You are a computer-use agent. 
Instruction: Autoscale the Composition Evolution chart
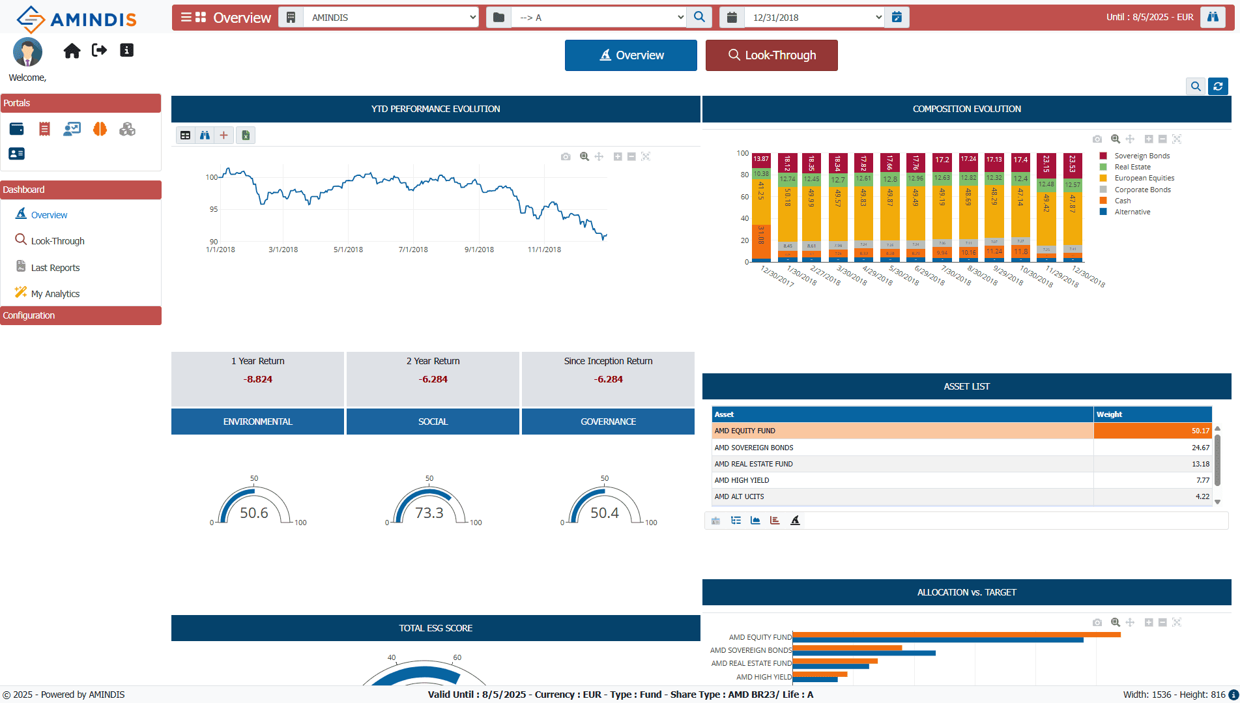[1177, 139]
